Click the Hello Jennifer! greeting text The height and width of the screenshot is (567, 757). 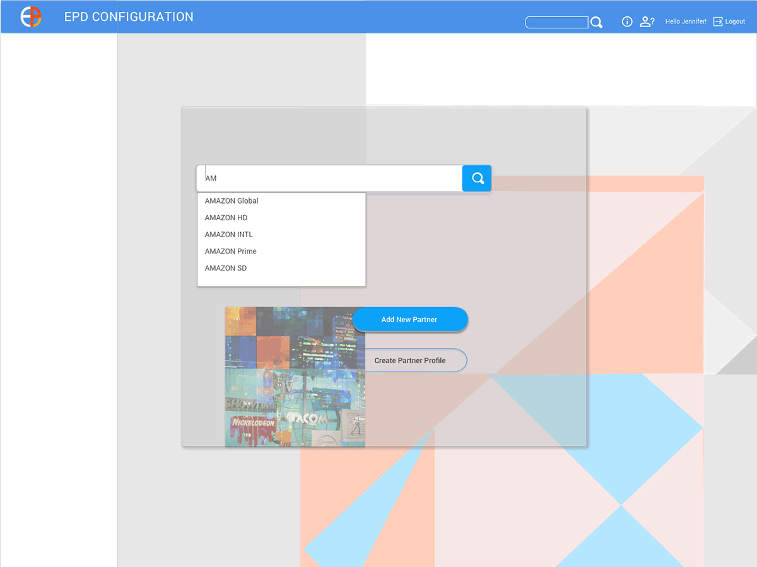point(686,21)
